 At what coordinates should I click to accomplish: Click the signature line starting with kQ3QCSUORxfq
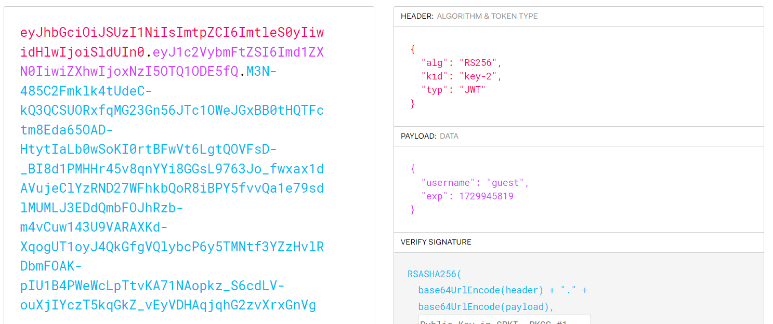coord(172,111)
